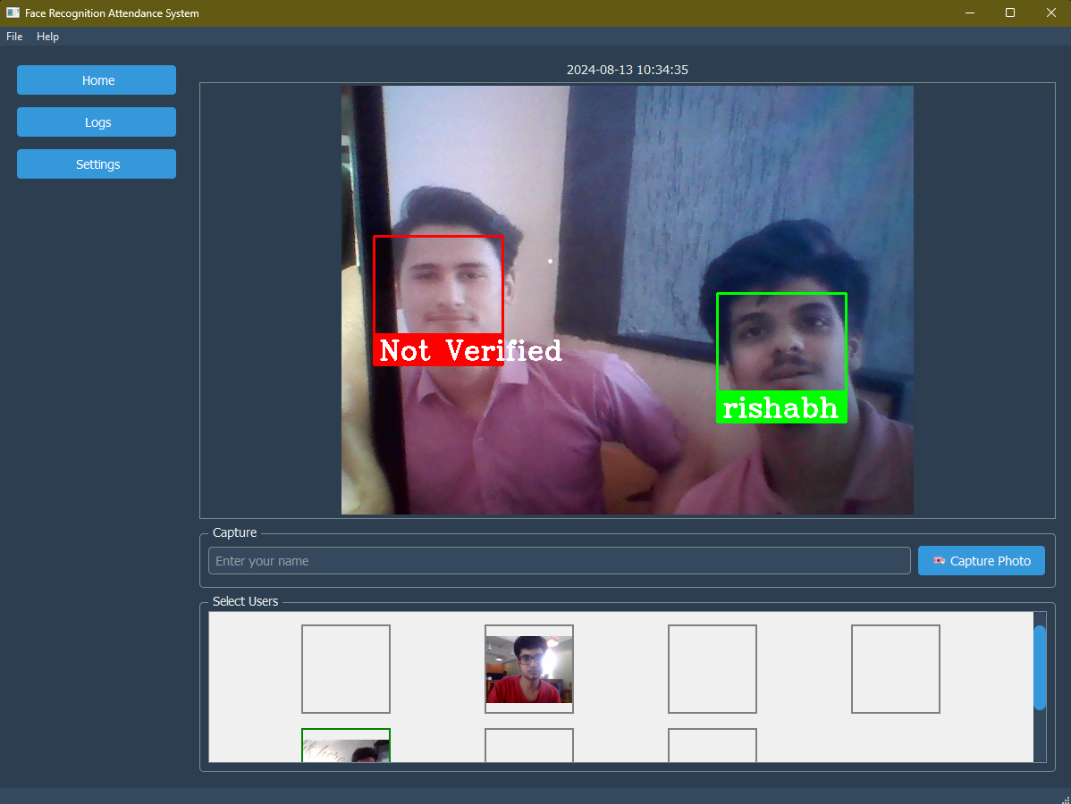
Task: Click the green 'rishabh' label on video
Action: click(781, 408)
